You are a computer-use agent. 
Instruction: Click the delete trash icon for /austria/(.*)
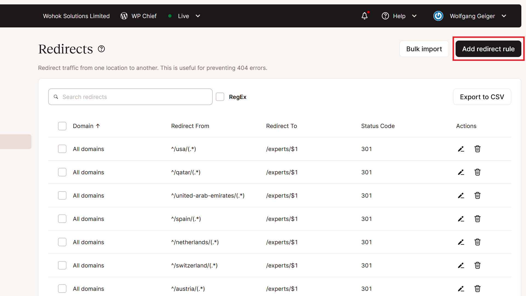coord(477,289)
